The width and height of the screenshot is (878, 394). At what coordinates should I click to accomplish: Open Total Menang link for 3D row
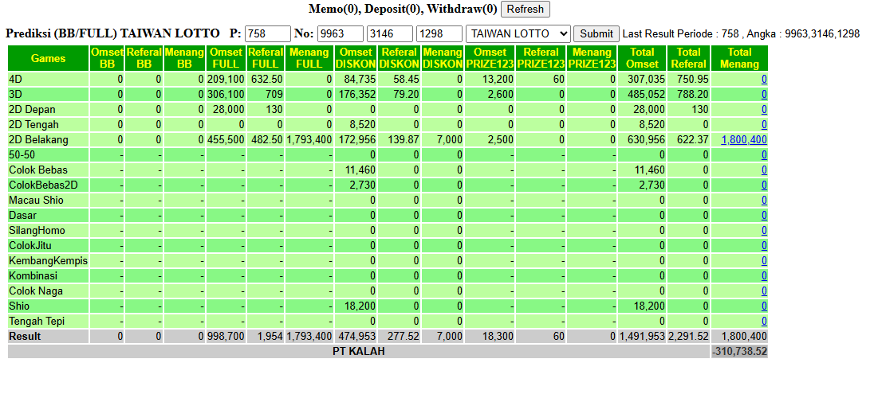(x=764, y=95)
